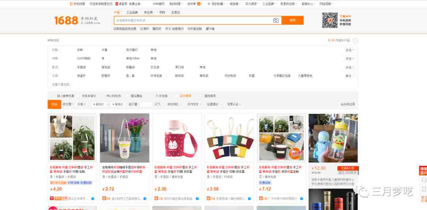Click the star icon of 我的收藏
Screen dimensions: 427x210
(209, 4)
